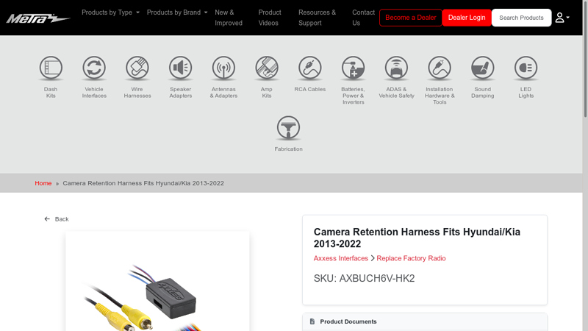Screen dimensions: 588x331
Task: Focus the Search Products field
Action: (x=521, y=18)
